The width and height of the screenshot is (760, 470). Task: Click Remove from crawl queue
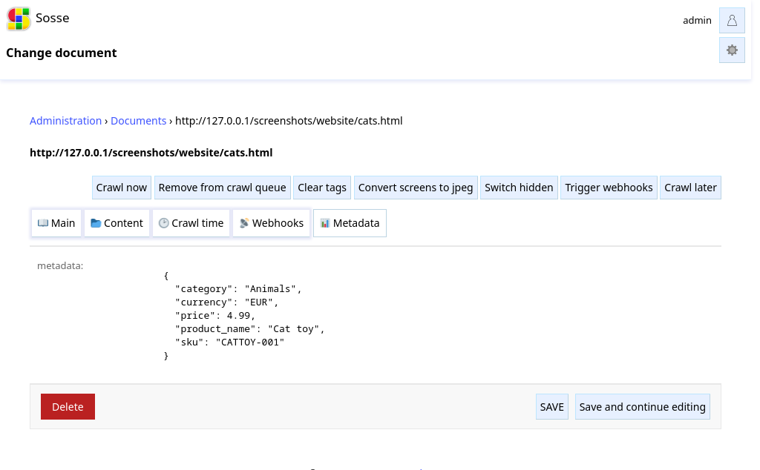pyautogui.click(x=223, y=188)
